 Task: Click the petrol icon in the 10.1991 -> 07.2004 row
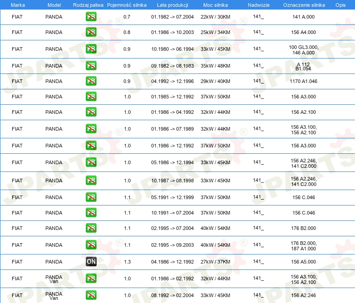91,212
